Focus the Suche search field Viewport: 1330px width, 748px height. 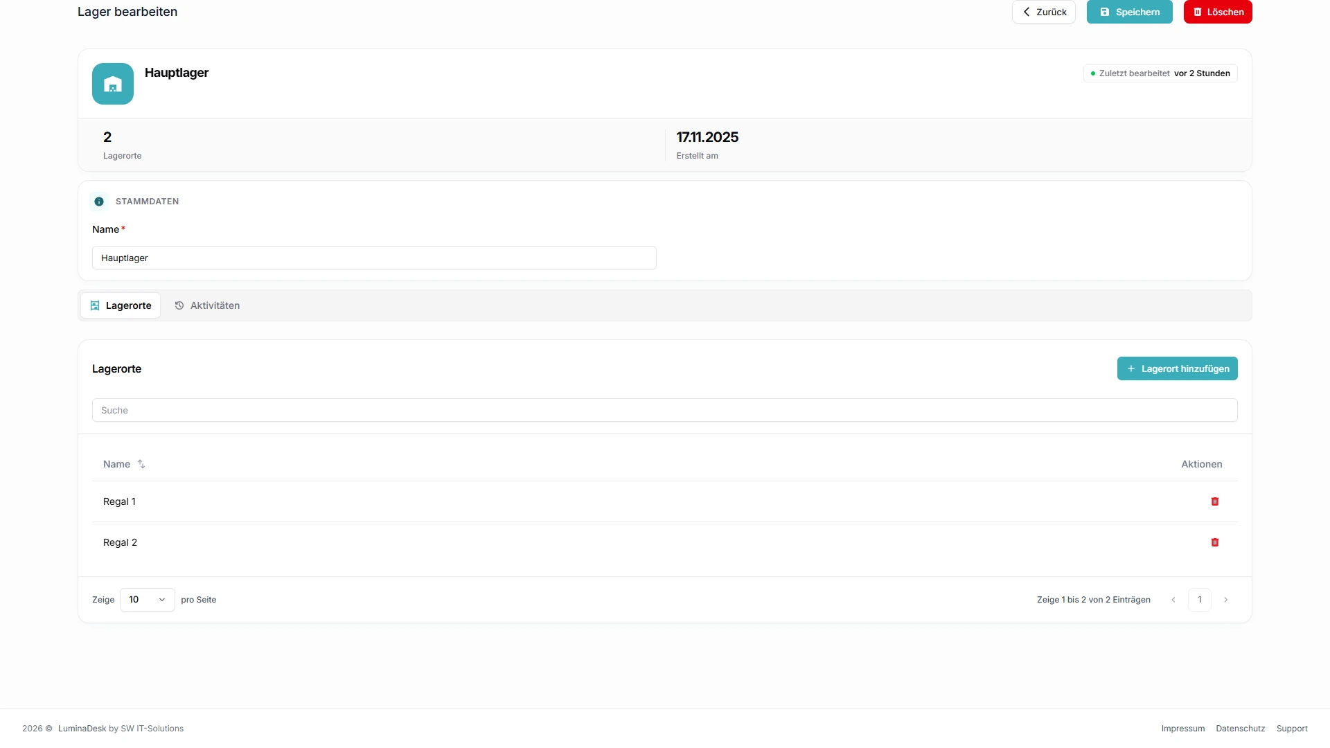(665, 410)
